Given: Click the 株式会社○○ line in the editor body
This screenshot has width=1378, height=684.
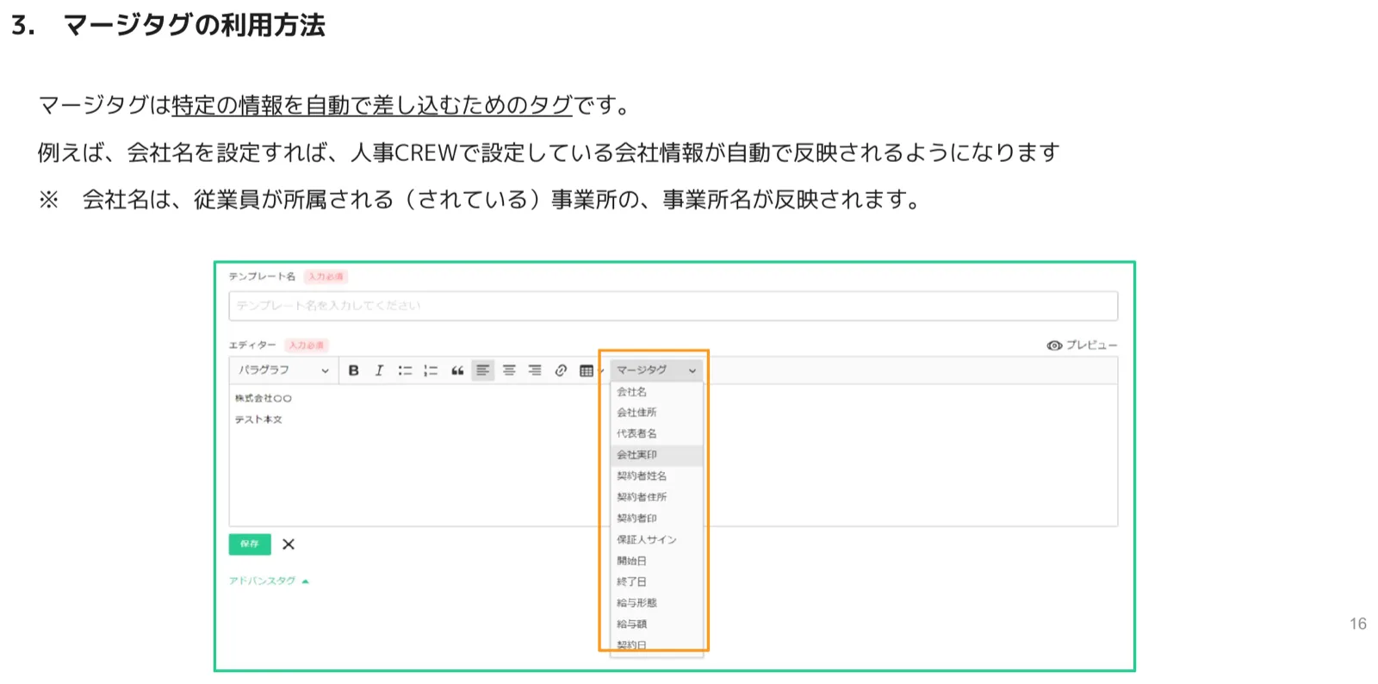Looking at the screenshot, I should 264,399.
